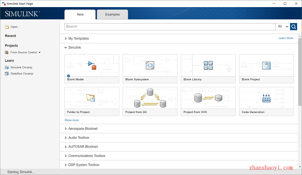This screenshot has height=175, width=302.
Task: Open the Simulink Onramp icon link
Action: tap(7, 67)
